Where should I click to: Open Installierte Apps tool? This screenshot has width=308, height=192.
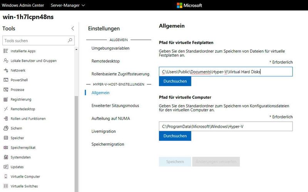click(23, 51)
